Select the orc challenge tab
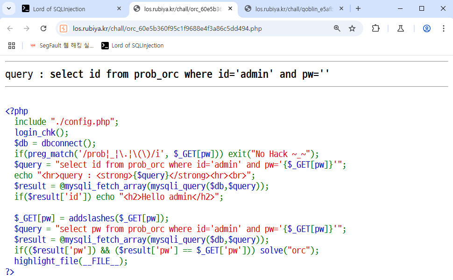This screenshot has width=453, height=280. (x=184, y=9)
